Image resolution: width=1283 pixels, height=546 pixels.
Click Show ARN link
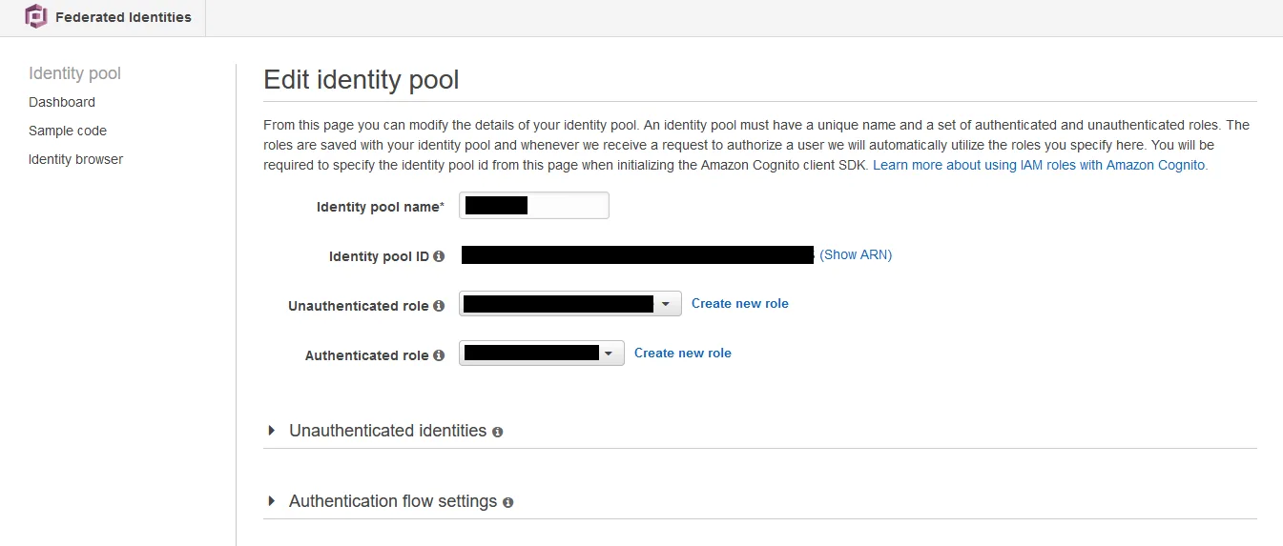click(856, 254)
